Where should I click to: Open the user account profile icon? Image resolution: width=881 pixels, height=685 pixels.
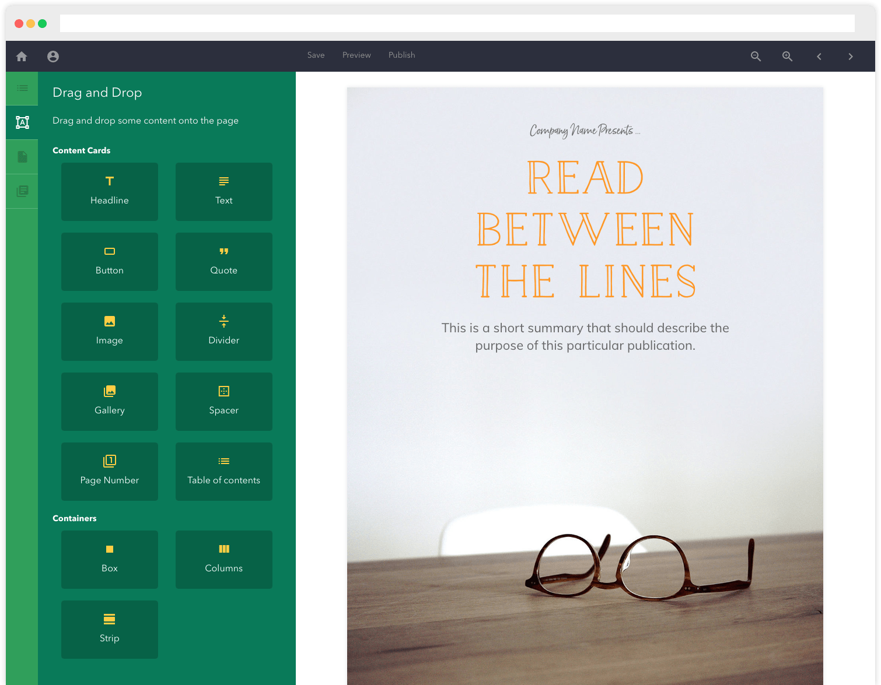pos(53,57)
